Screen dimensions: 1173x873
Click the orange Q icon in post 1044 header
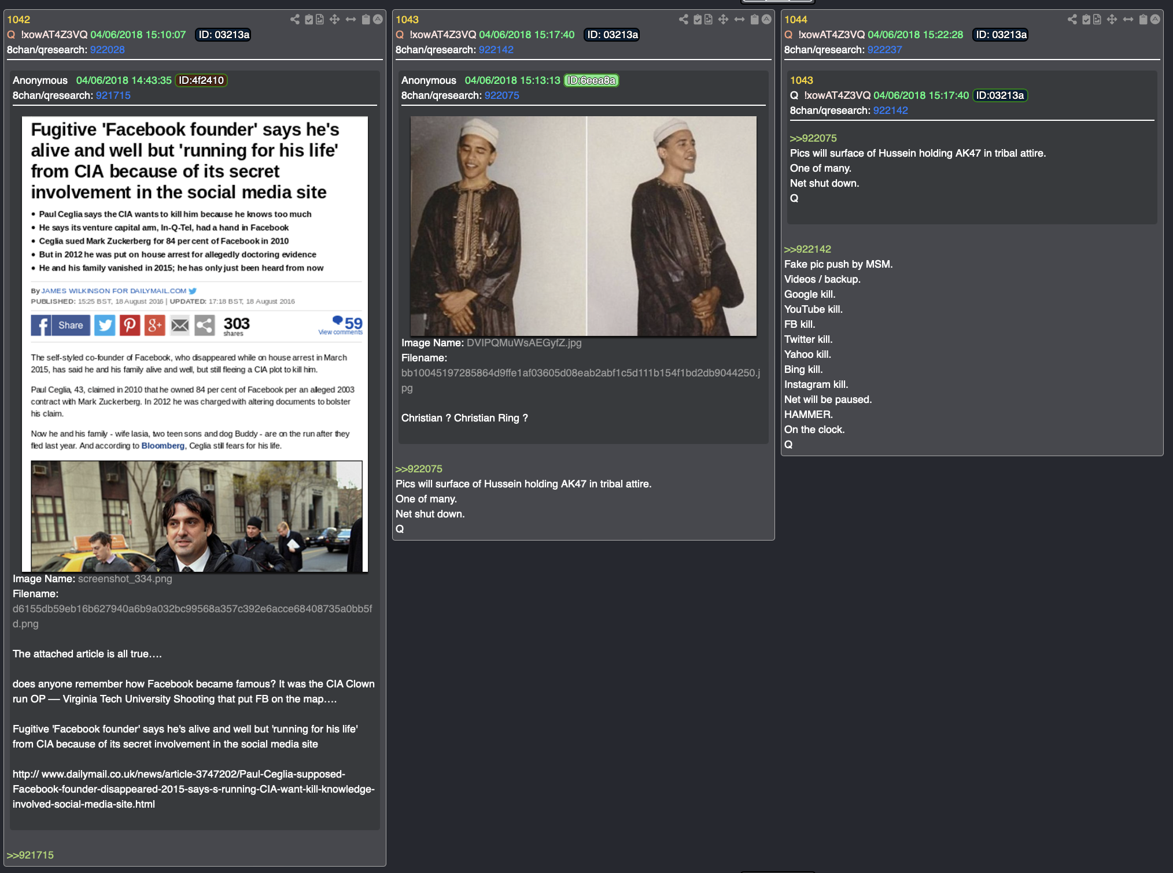(x=788, y=35)
